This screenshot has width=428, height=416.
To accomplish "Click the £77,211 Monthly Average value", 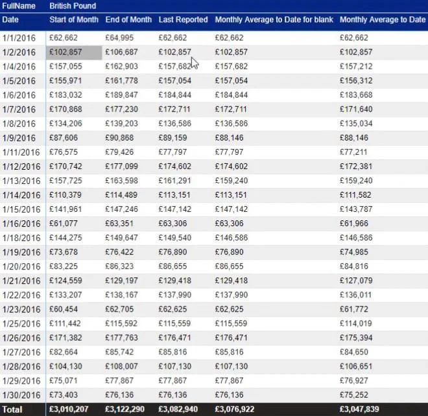I will click(x=353, y=152).
